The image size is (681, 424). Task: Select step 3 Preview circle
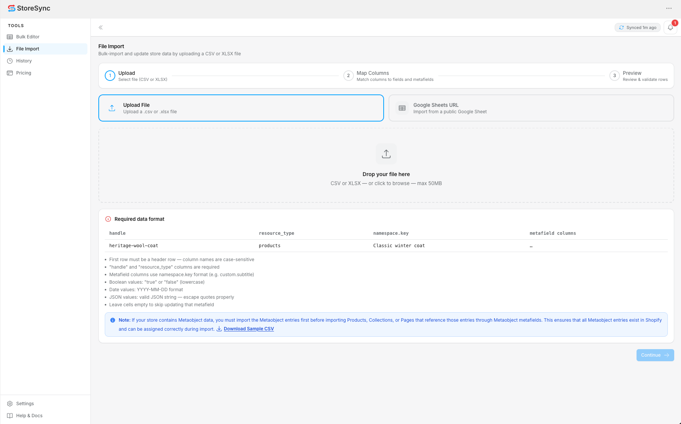[x=615, y=76]
